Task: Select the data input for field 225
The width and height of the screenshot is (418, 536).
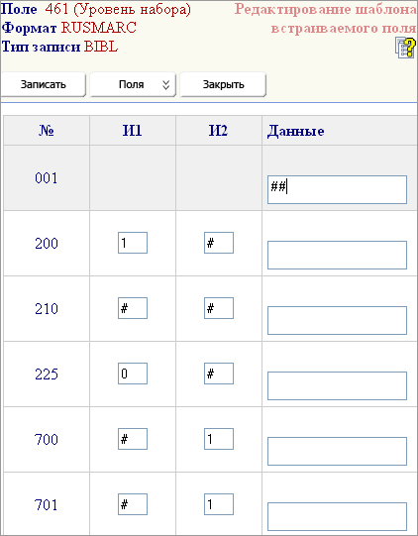Action: pos(337,385)
